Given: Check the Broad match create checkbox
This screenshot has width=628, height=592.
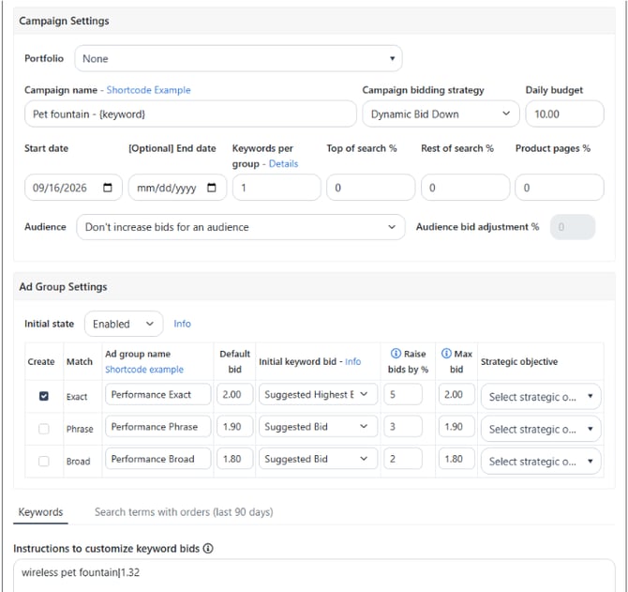Looking at the screenshot, I should tap(44, 461).
